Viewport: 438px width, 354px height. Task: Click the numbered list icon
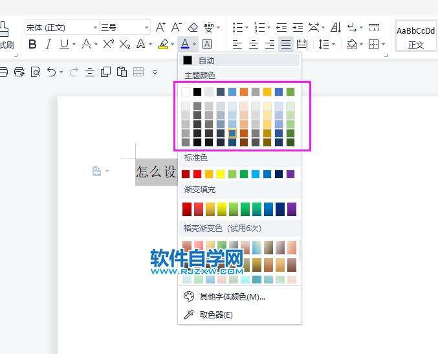point(260,27)
